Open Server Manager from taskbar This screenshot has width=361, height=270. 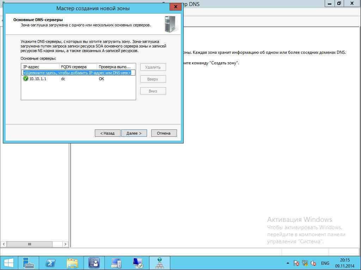click(x=29, y=263)
